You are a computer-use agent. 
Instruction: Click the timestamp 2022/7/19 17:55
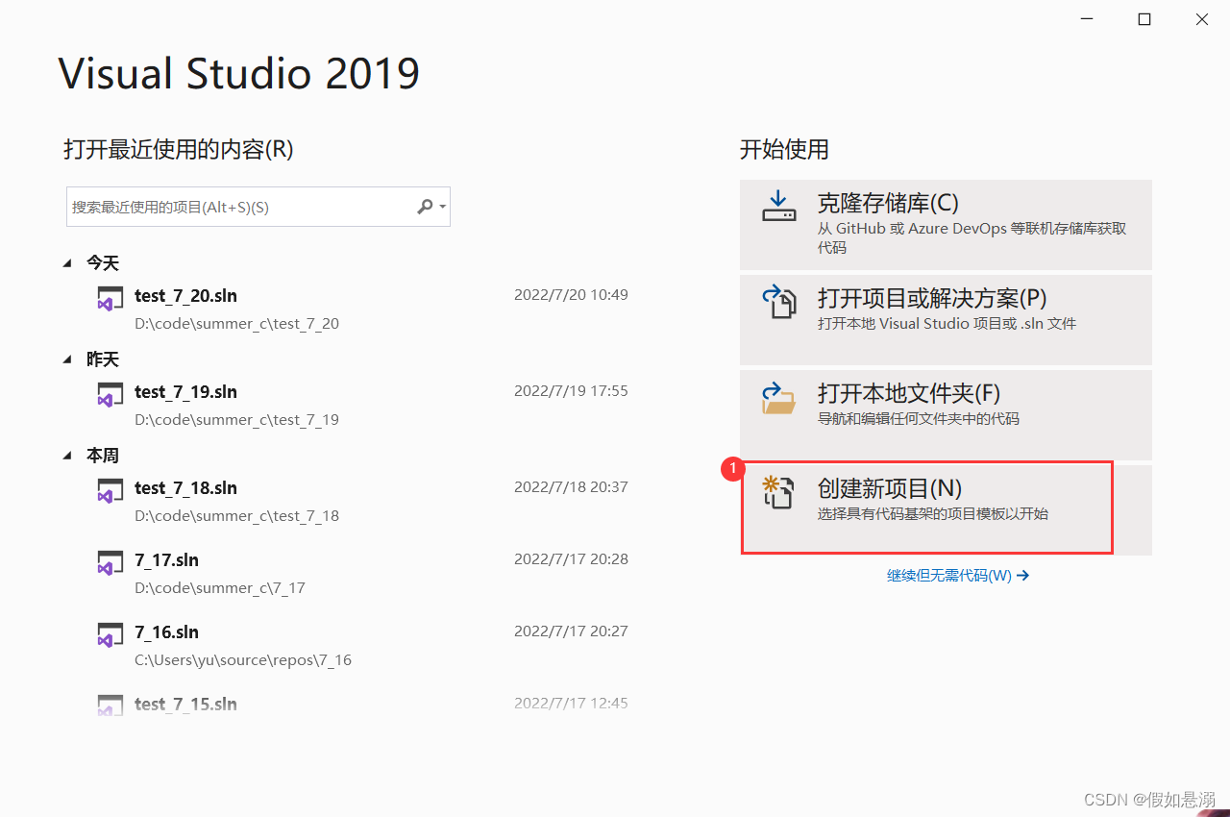tap(571, 391)
